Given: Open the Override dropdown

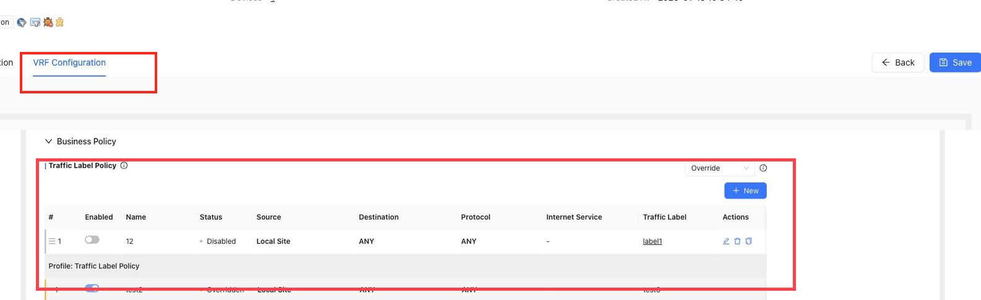Looking at the screenshot, I should pos(720,168).
